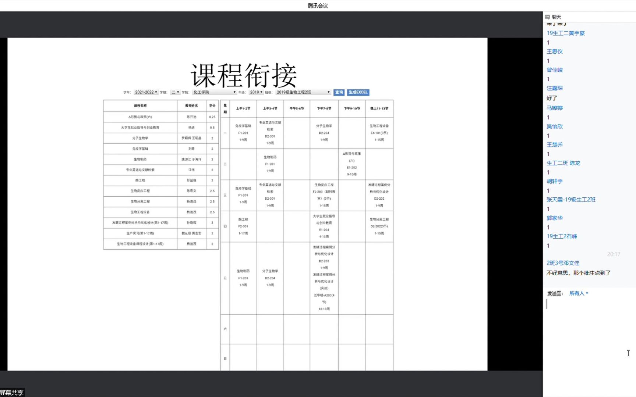Image resolution: width=636 pixels, height=397 pixels.
Task: Click sender name 王楚乔 in chat
Action: coord(555,145)
